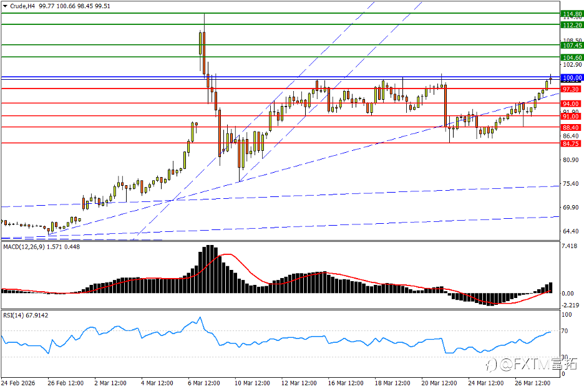Select the 2 Mar 12:00 time label

click(x=110, y=383)
